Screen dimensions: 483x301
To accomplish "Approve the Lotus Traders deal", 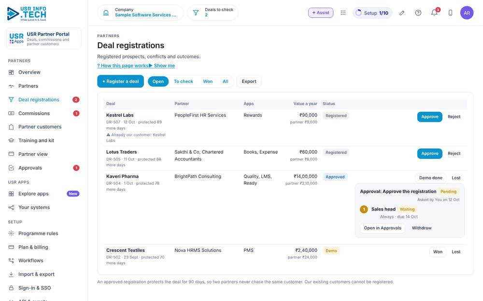I will click(x=430, y=154).
